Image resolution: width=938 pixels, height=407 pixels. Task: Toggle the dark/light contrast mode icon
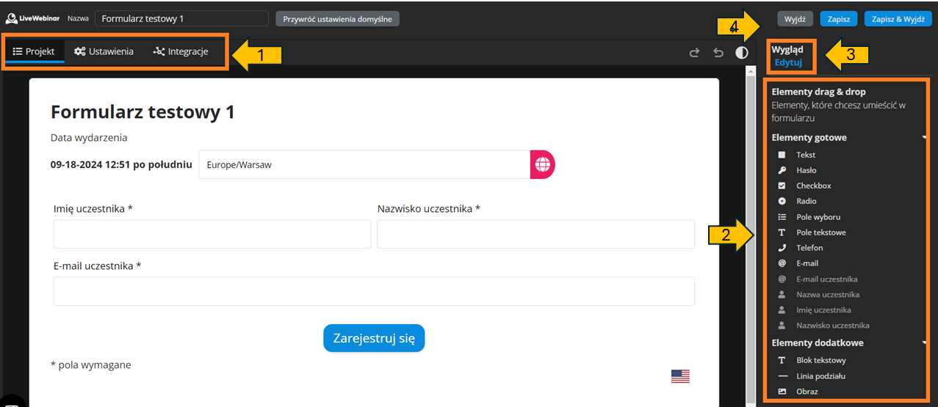742,53
